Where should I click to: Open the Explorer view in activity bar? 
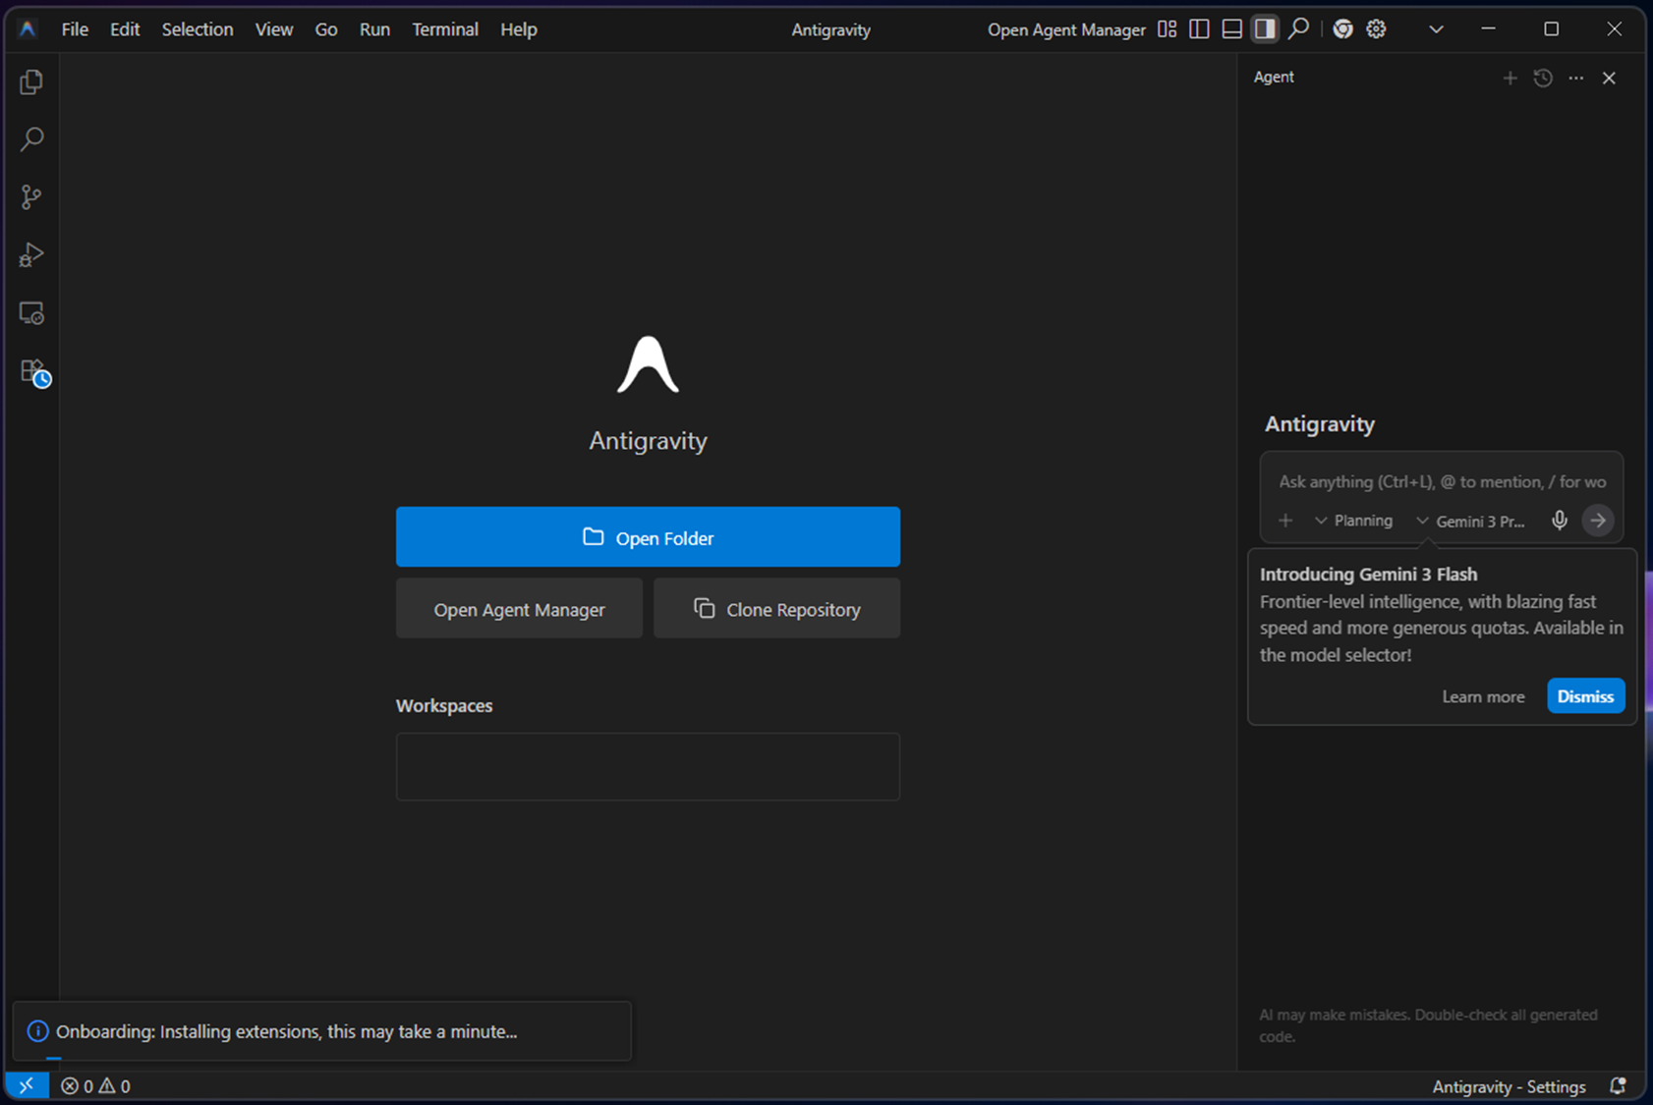[x=31, y=82]
